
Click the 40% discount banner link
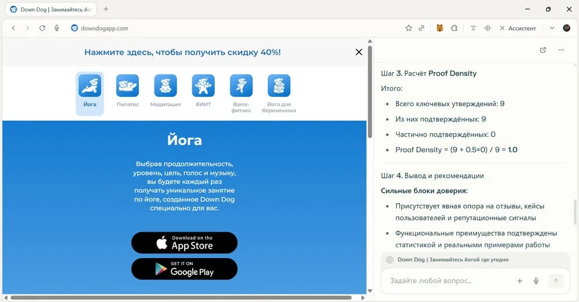182,53
